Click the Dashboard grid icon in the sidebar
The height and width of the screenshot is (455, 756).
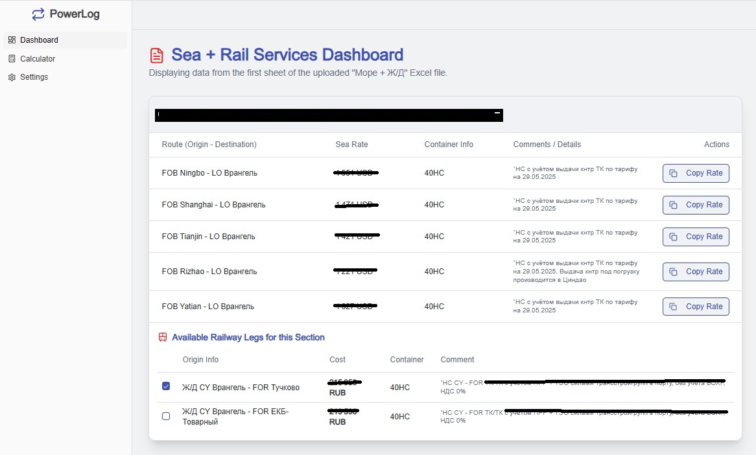tap(10, 40)
